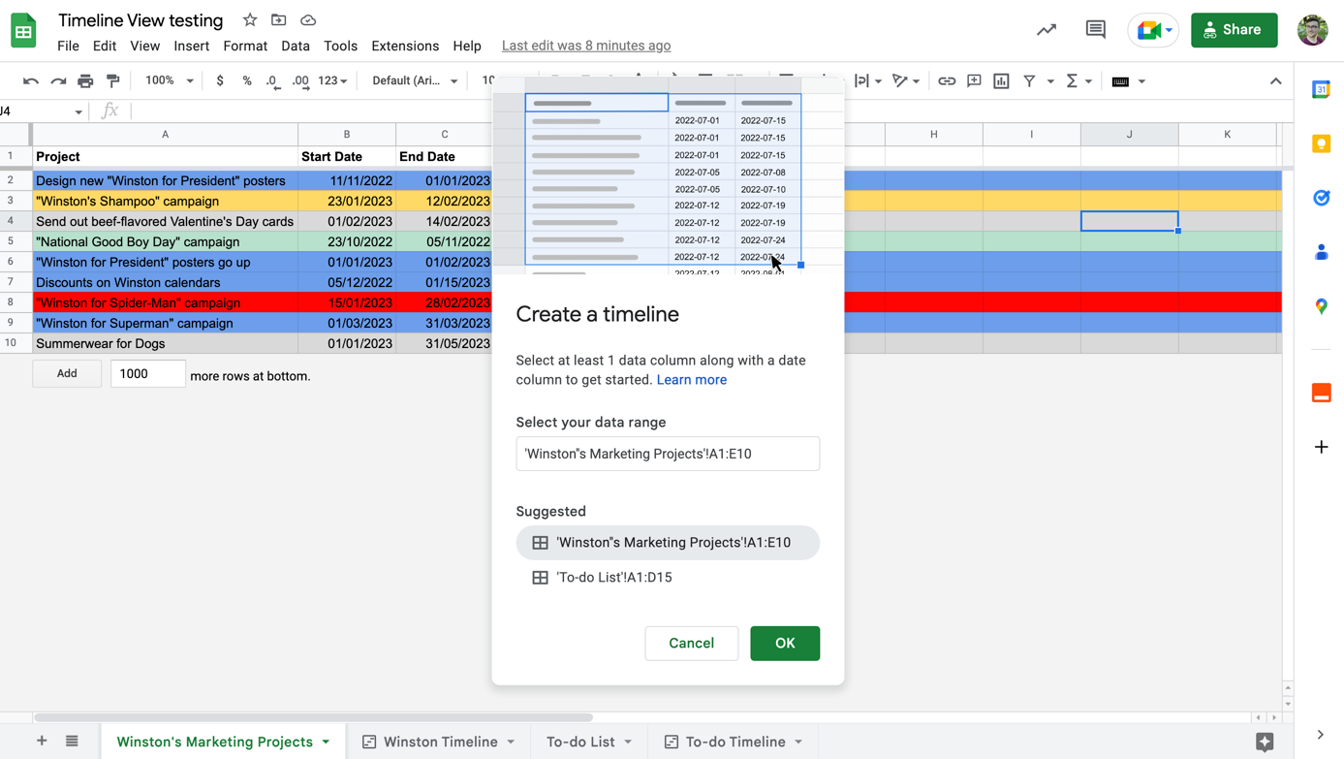Screen dimensions: 1344x759
Task: Open the Name box dropdown arrow
Action: pos(78,112)
